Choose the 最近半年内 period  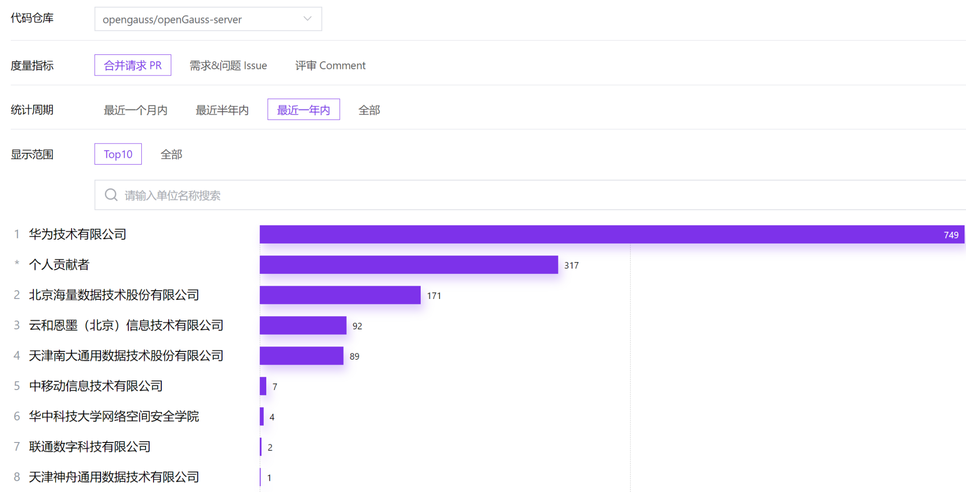(x=222, y=110)
